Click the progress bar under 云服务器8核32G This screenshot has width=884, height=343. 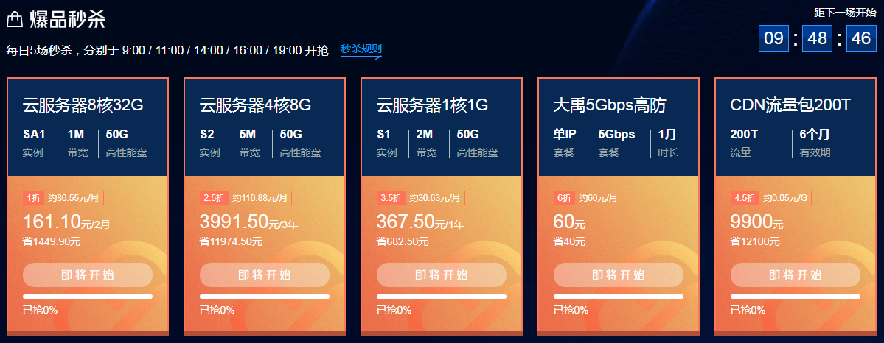point(88,297)
